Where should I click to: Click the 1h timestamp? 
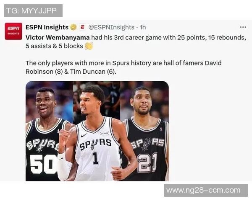point(143,27)
